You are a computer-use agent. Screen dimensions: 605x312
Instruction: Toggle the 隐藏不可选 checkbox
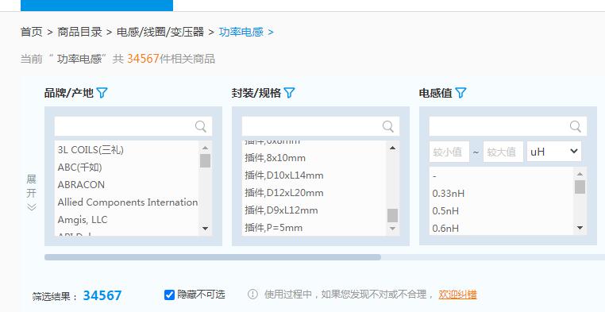(x=169, y=295)
